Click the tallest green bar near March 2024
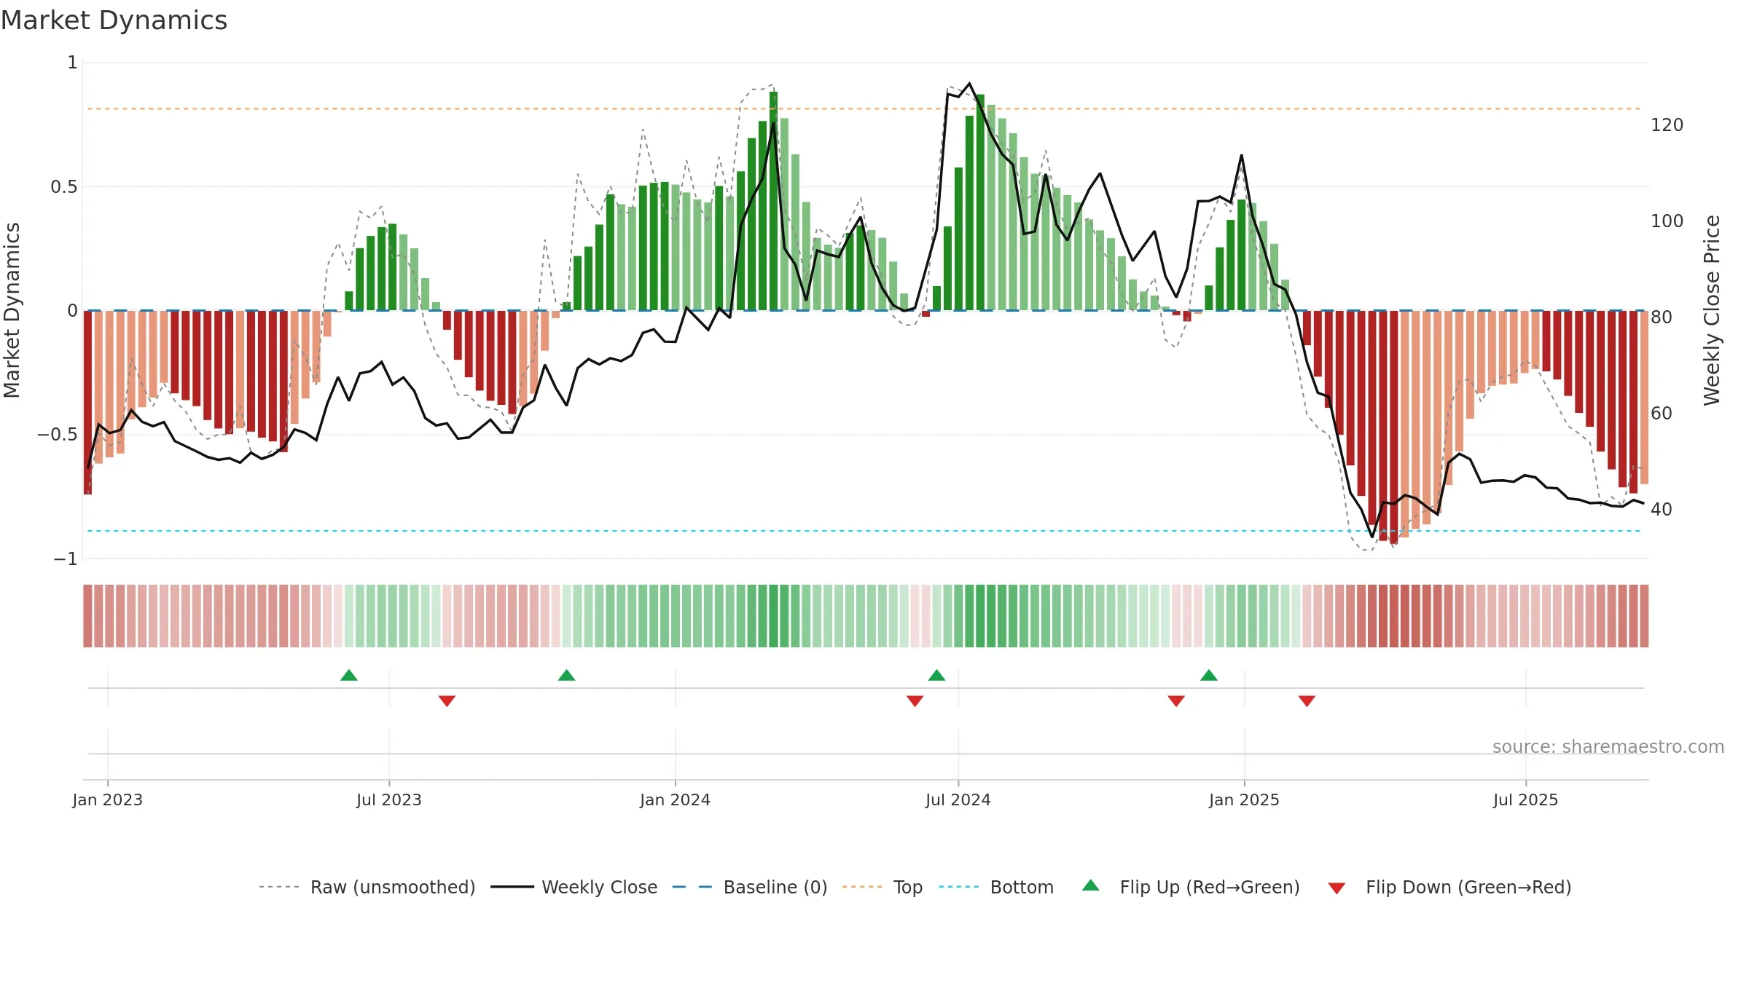Screen dimensions: 1749x983 click(x=773, y=201)
